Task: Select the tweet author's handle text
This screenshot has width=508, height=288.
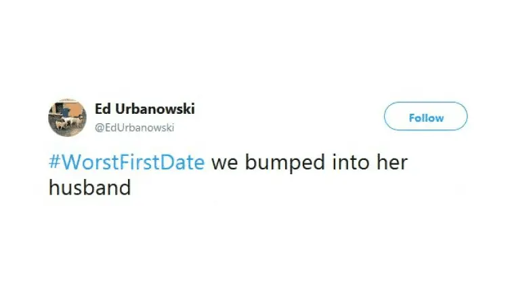Action: point(135,127)
